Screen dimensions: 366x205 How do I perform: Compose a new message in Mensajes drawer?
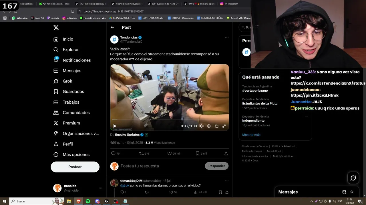click(x=344, y=192)
